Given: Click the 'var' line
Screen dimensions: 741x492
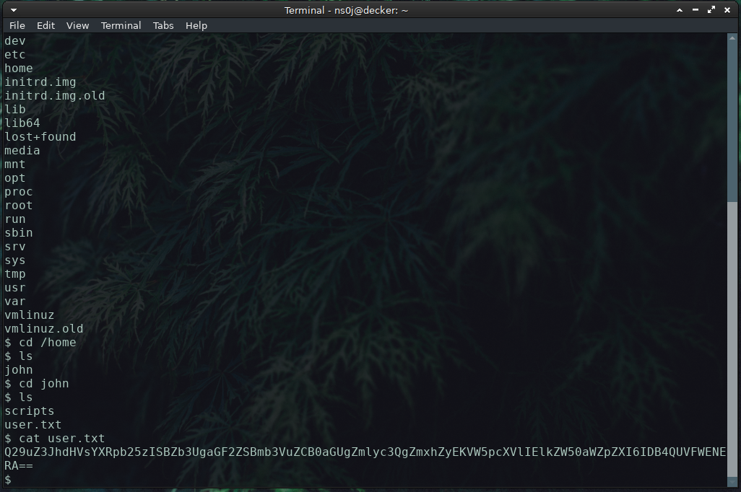Looking at the screenshot, I should 14,302.
